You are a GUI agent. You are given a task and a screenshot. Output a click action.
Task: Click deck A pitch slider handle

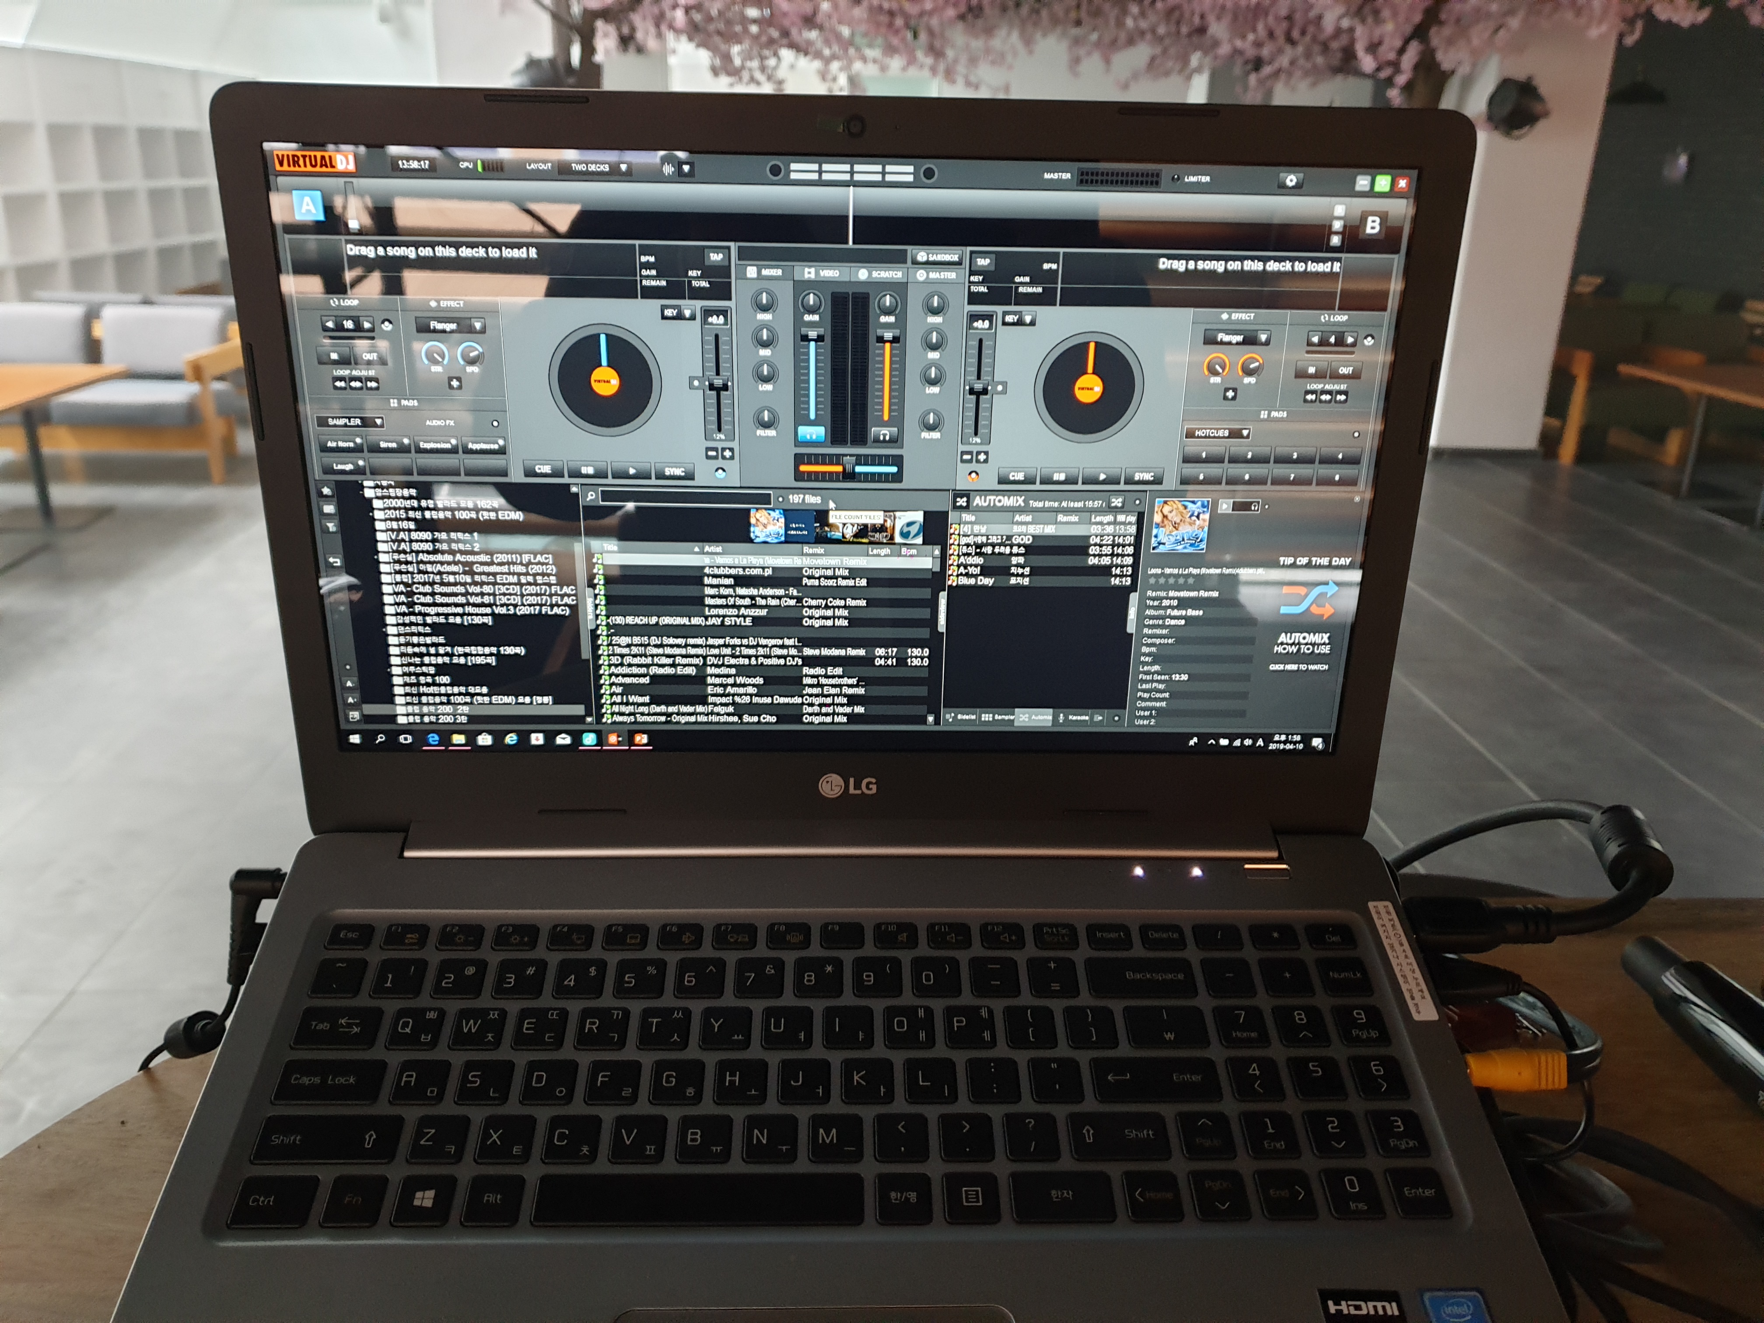point(718,385)
